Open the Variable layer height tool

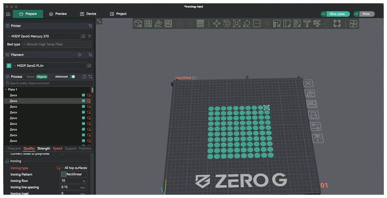[200, 23]
